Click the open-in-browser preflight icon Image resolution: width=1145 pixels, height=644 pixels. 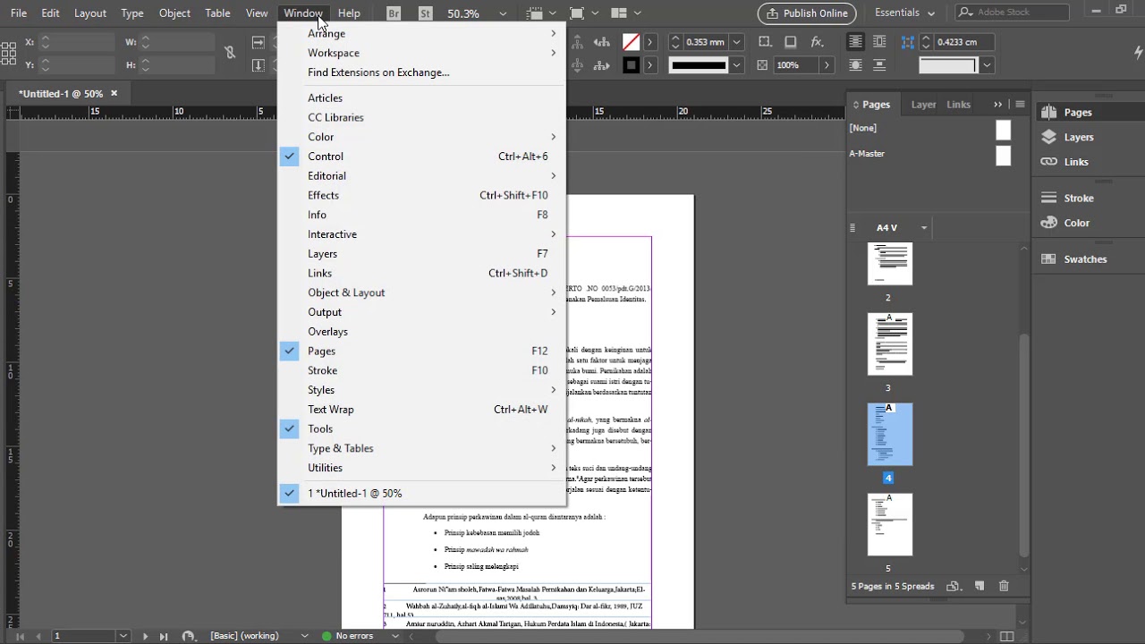(188, 636)
